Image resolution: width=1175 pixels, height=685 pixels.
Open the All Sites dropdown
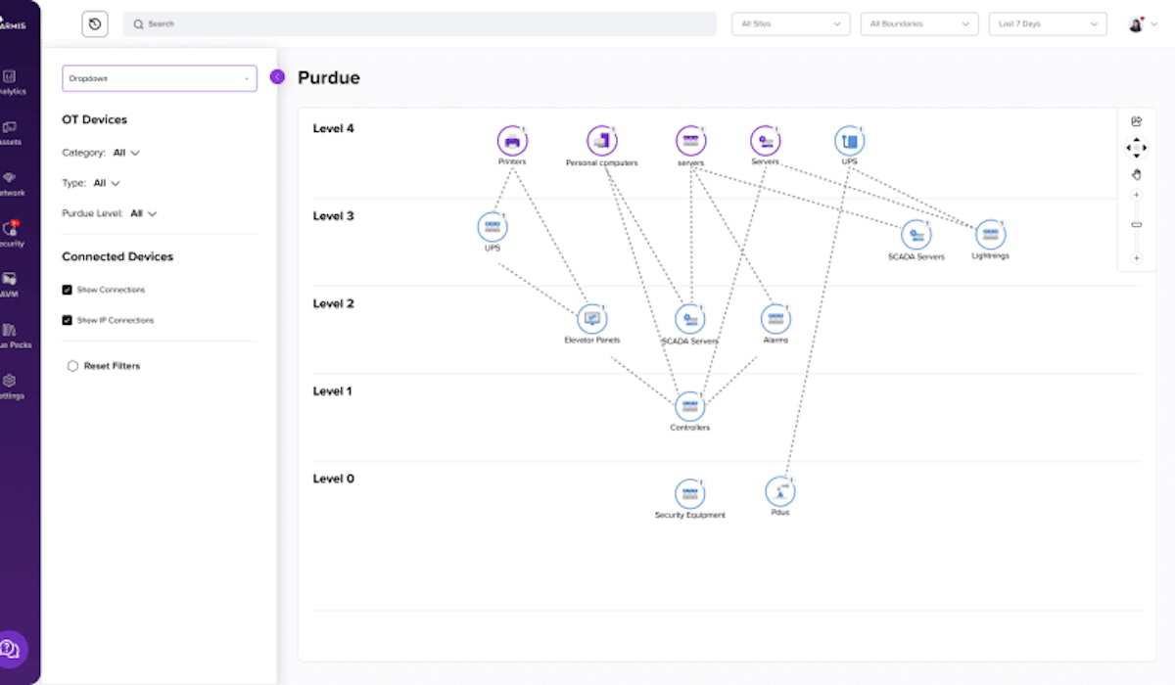(x=791, y=24)
